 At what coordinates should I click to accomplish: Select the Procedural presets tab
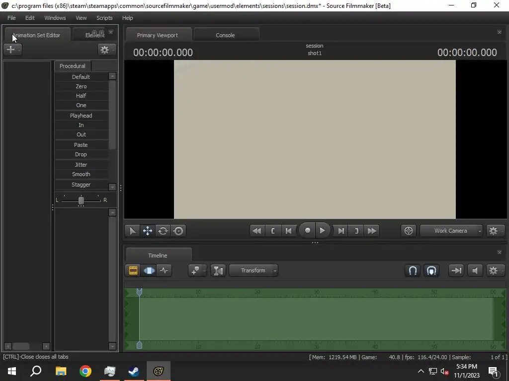73,66
